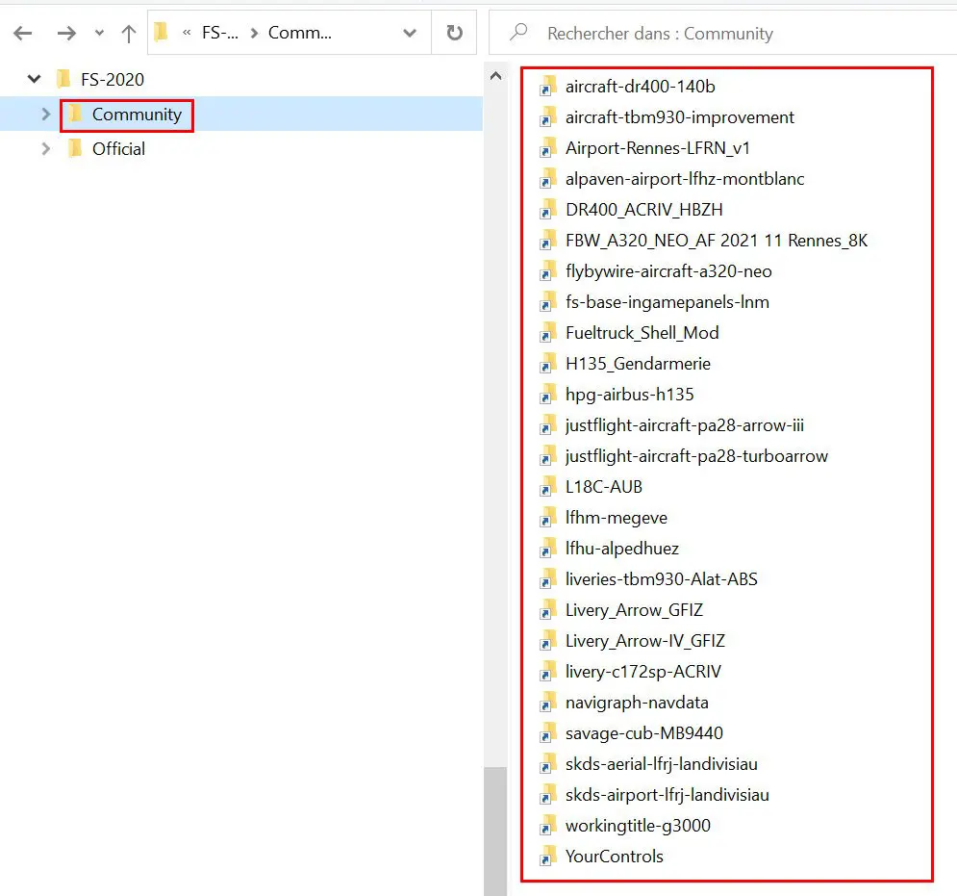Click file name L18C-AUB

[604, 486]
